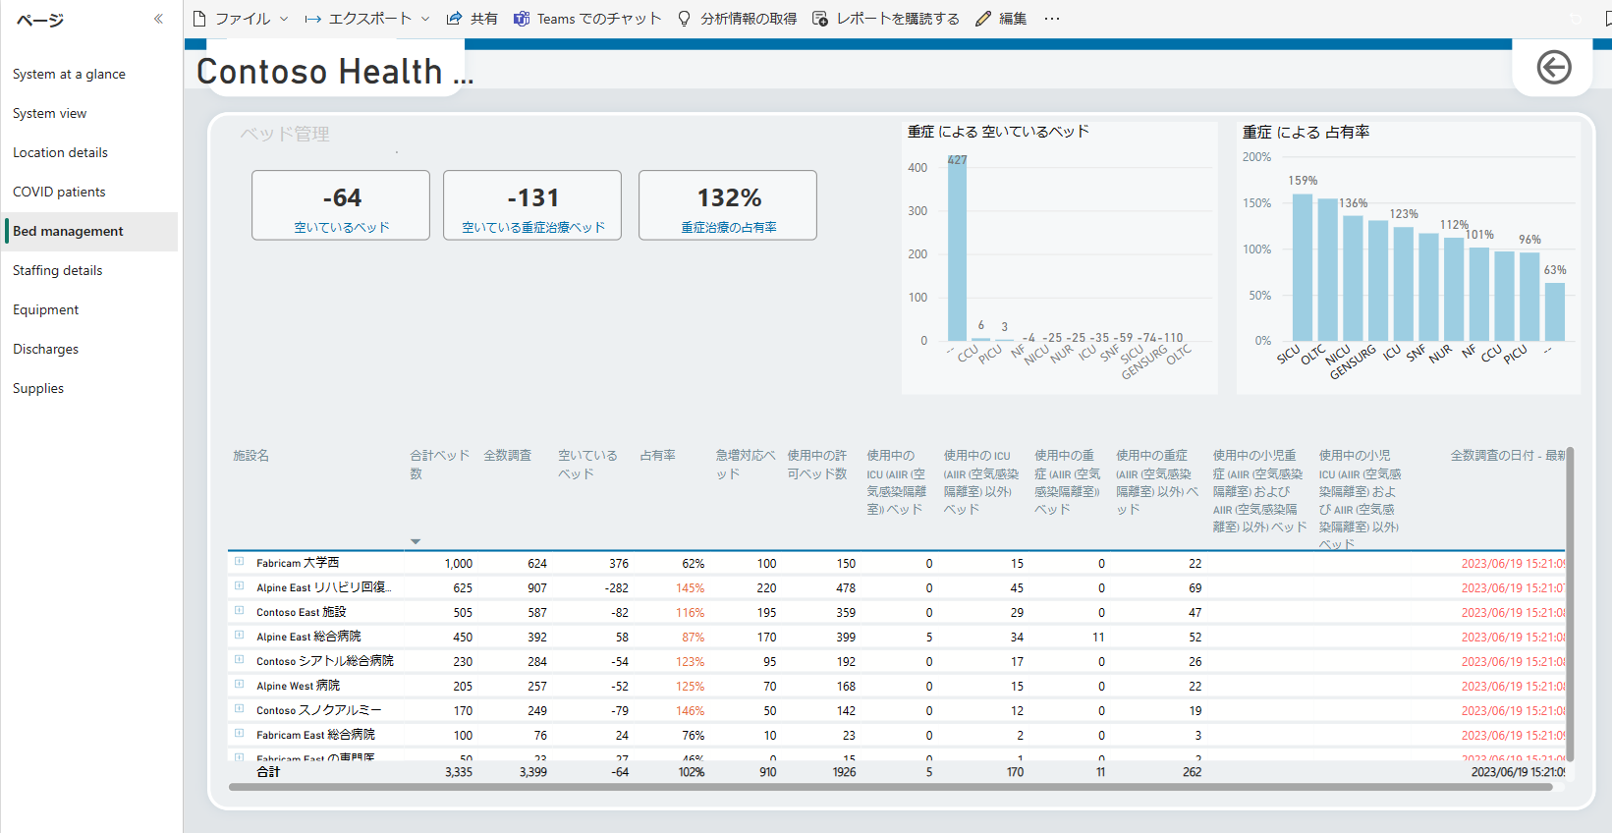Sort by 空いているベッド column header
The width and height of the screenshot is (1612, 833).
(587, 465)
